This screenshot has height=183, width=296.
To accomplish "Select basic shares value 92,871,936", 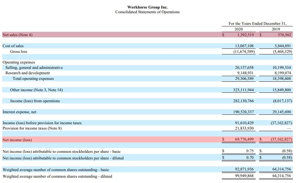I will pos(244,169).
